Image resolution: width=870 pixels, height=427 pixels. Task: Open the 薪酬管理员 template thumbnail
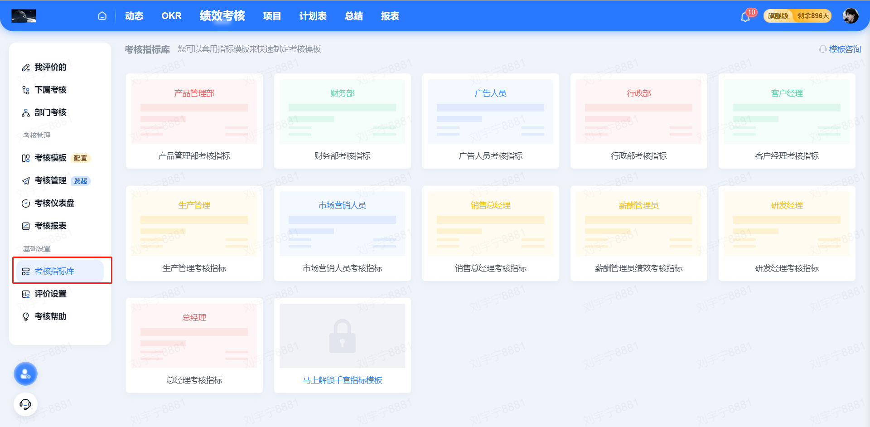(x=638, y=223)
